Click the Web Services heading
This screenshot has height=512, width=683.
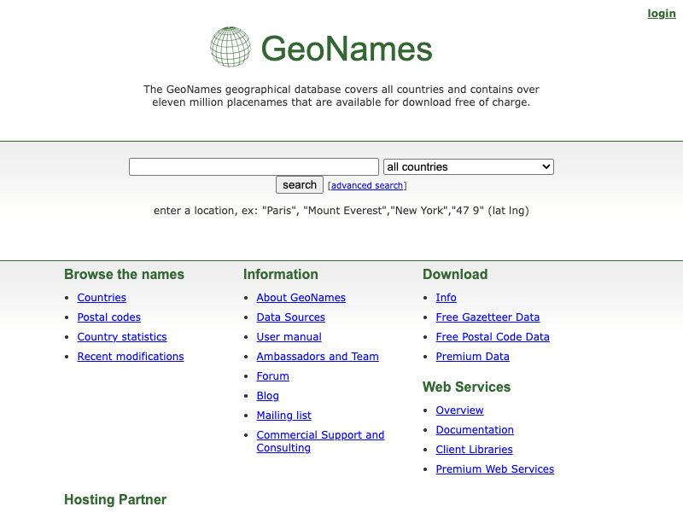click(x=466, y=387)
